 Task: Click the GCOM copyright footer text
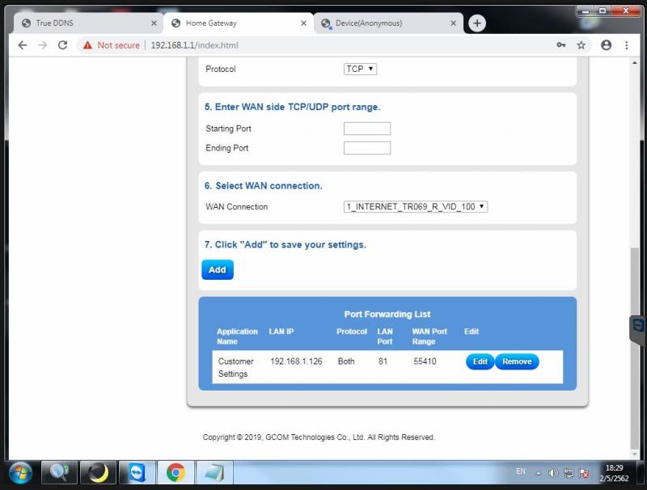[319, 437]
